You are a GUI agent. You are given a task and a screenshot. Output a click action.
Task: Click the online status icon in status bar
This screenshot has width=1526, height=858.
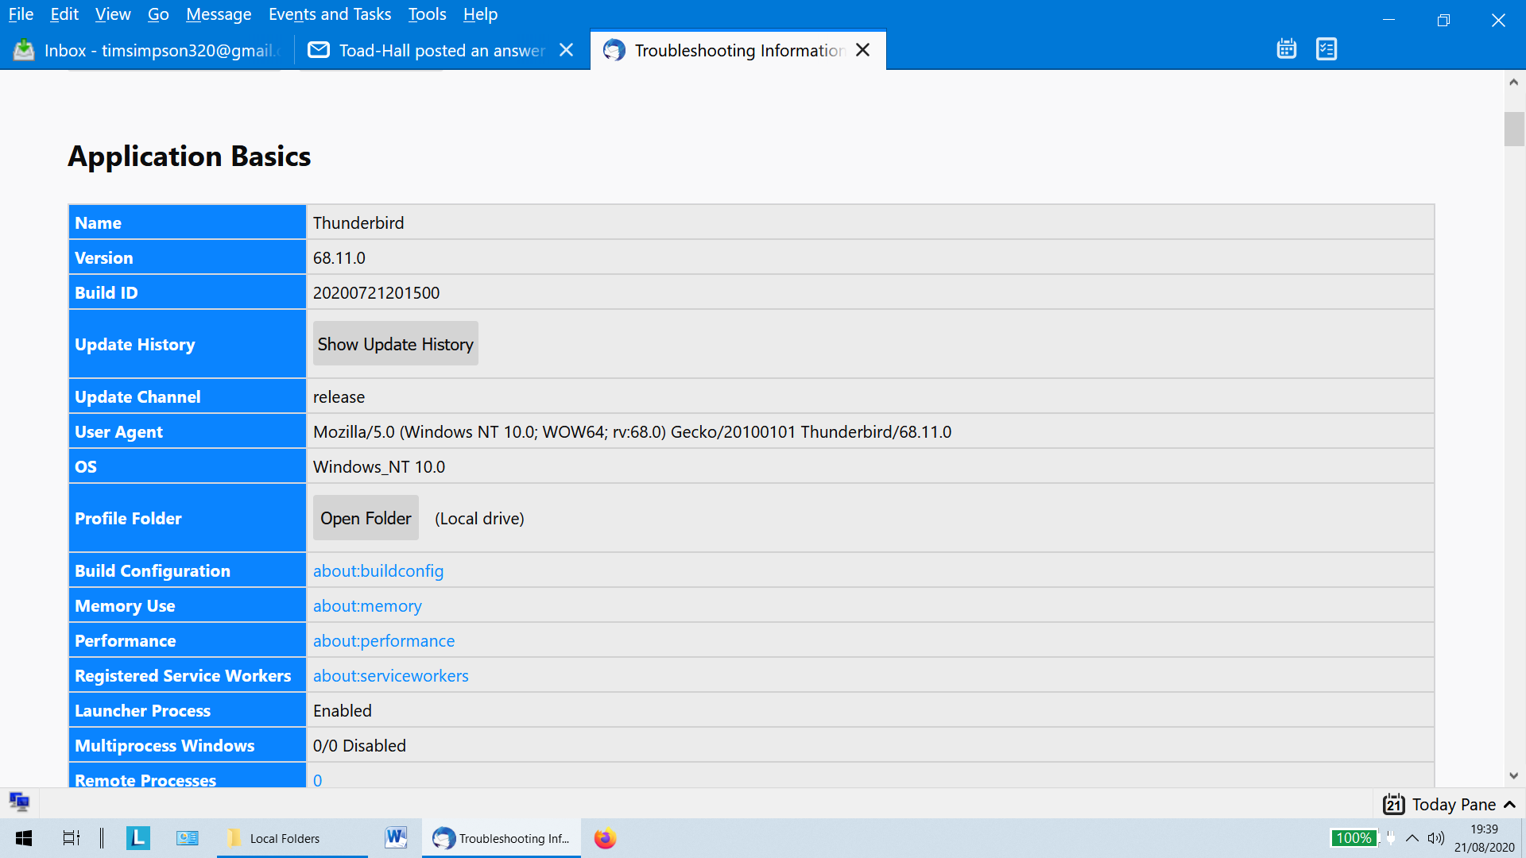[19, 802]
